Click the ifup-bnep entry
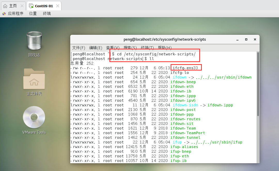The width and height of the screenshot is (279, 171). click(x=181, y=151)
